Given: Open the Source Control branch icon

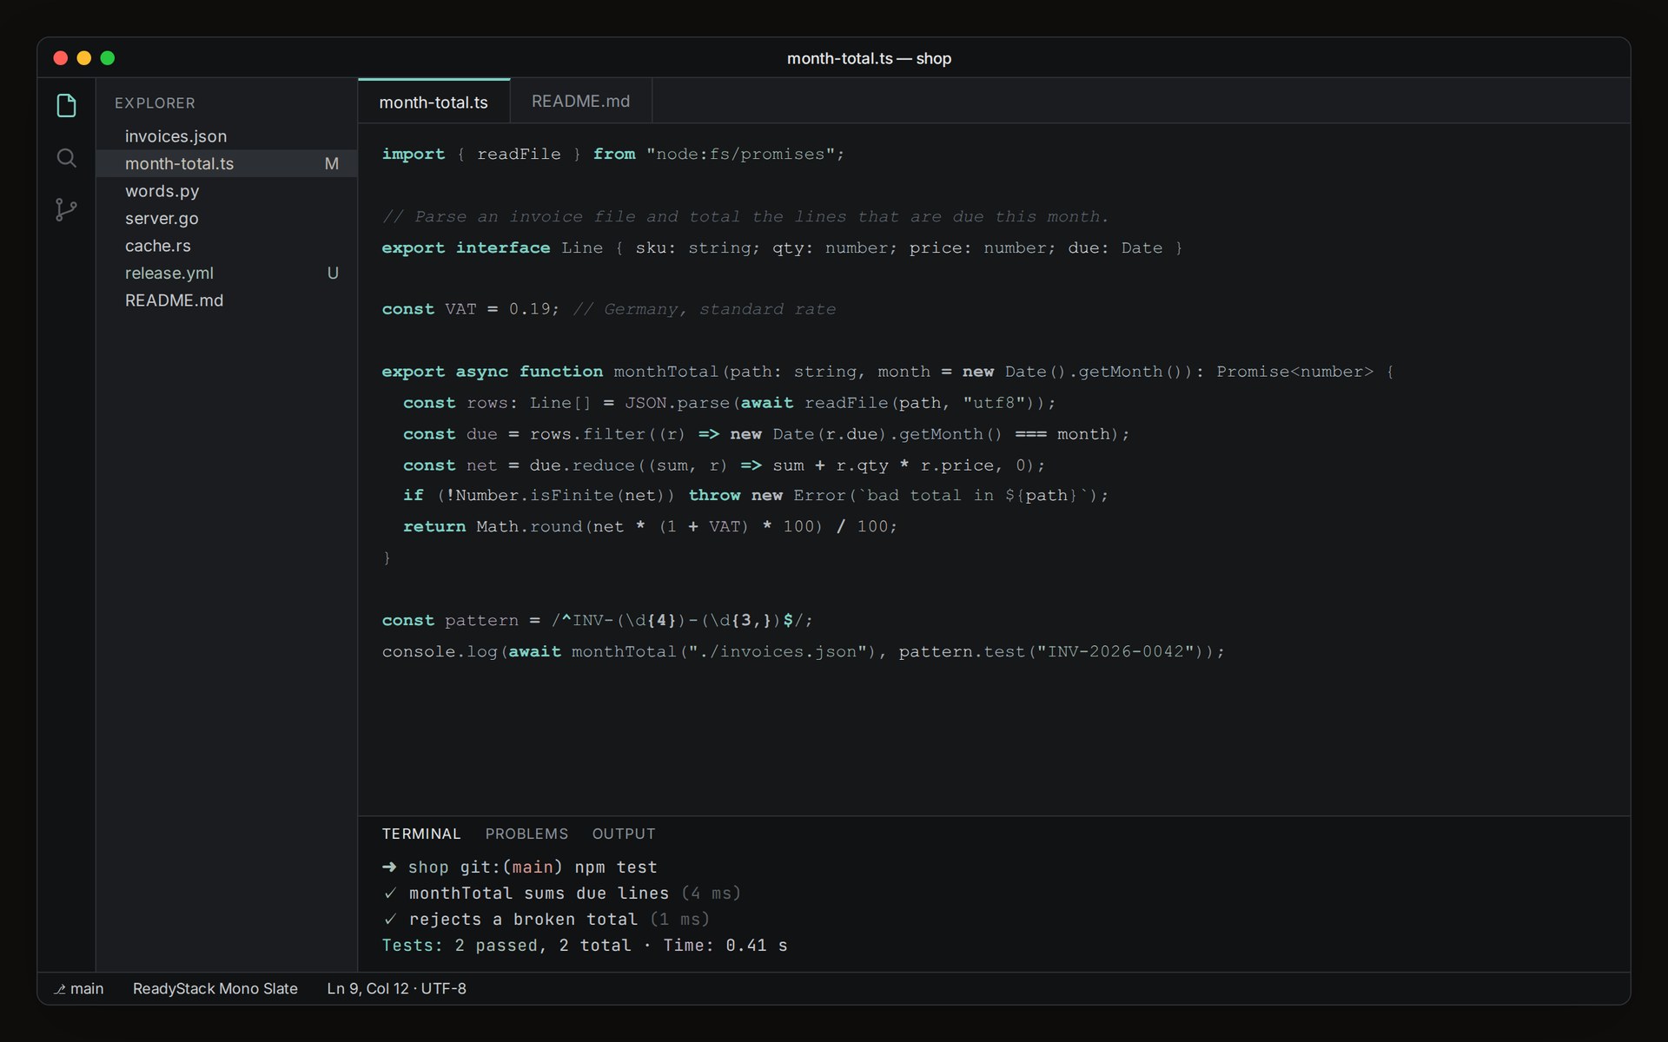Looking at the screenshot, I should pyautogui.click(x=66, y=209).
